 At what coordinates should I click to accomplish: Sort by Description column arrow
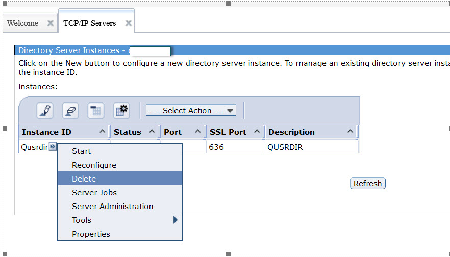click(x=350, y=132)
